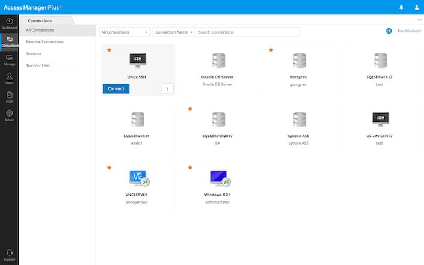Expand the All Connections dropdown

pos(124,32)
